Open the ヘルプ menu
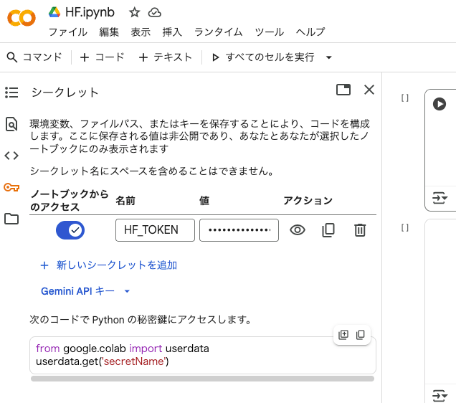 click(x=310, y=32)
